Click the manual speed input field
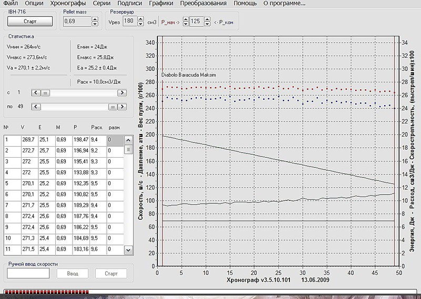Viewport: 421px width, 299px height. (x=28, y=273)
